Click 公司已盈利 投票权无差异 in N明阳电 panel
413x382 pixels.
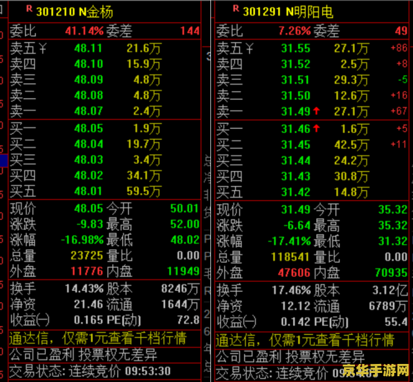[290, 356]
